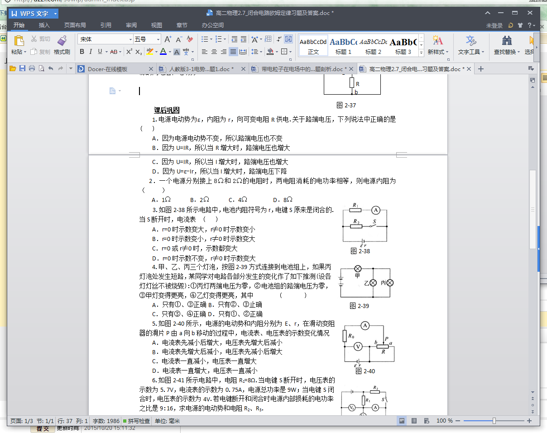Screen dimensions: 547x433
Task: Apply the font color (A with underline)
Action: tap(163, 52)
